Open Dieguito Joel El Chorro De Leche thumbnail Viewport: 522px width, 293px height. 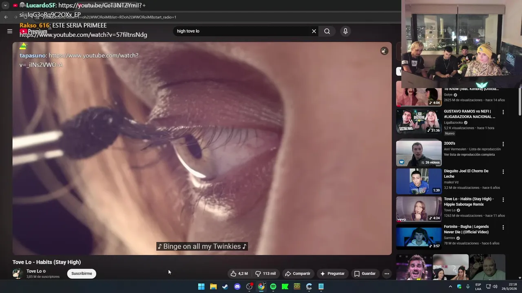[x=419, y=181]
